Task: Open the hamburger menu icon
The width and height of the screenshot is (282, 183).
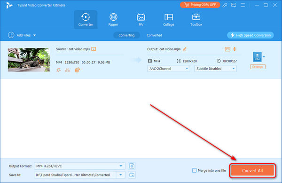Action: 243,5
